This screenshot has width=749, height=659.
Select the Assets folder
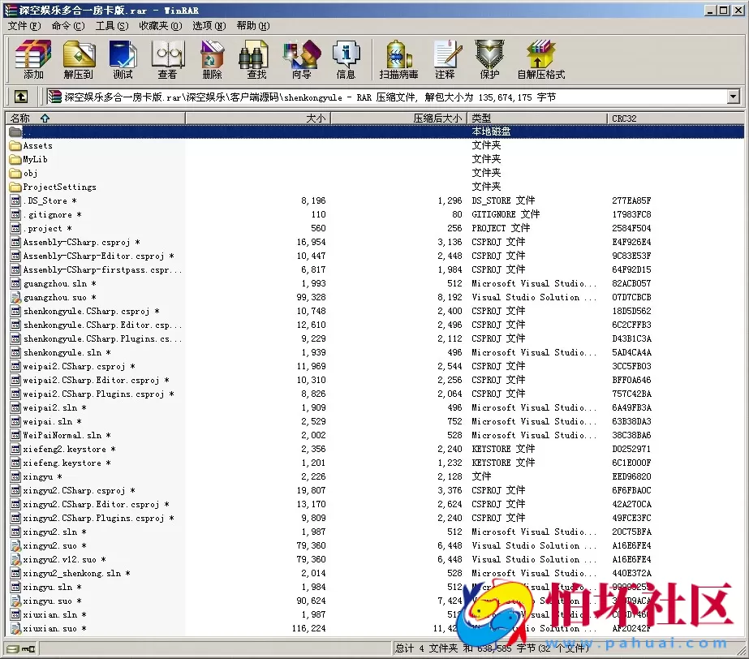tap(37, 146)
